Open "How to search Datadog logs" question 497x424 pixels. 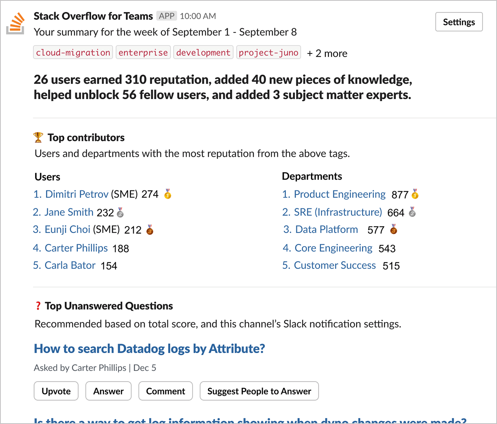click(x=149, y=349)
